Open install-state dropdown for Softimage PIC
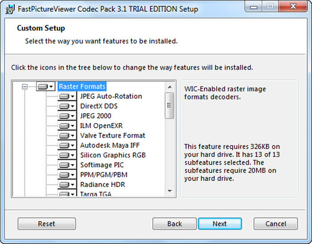The width and height of the screenshot is (312, 244). tap(67, 165)
